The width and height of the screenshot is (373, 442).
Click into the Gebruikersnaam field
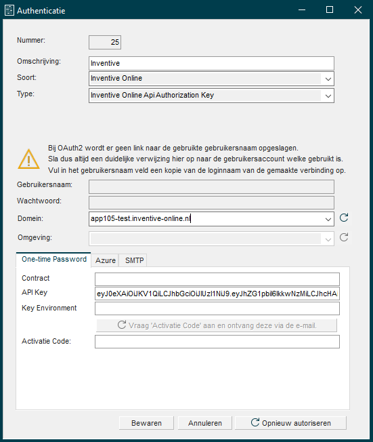(211, 186)
